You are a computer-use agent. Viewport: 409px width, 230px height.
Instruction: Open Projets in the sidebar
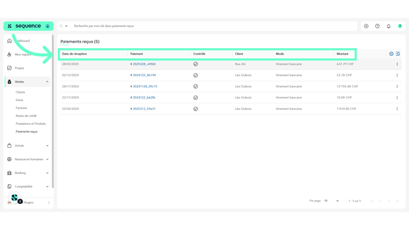(19, 68)
